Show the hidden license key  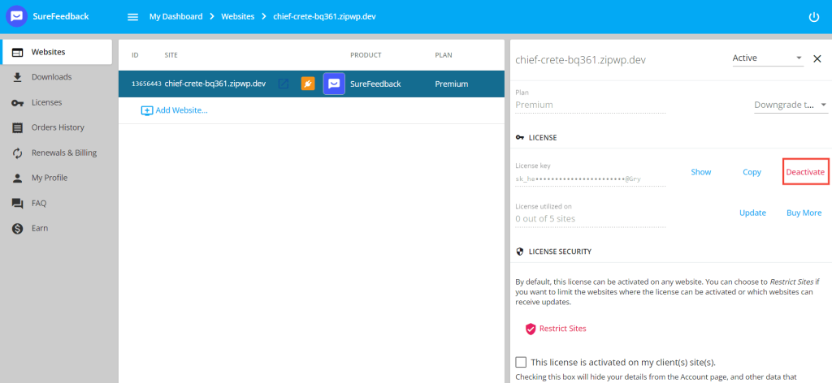700,172
